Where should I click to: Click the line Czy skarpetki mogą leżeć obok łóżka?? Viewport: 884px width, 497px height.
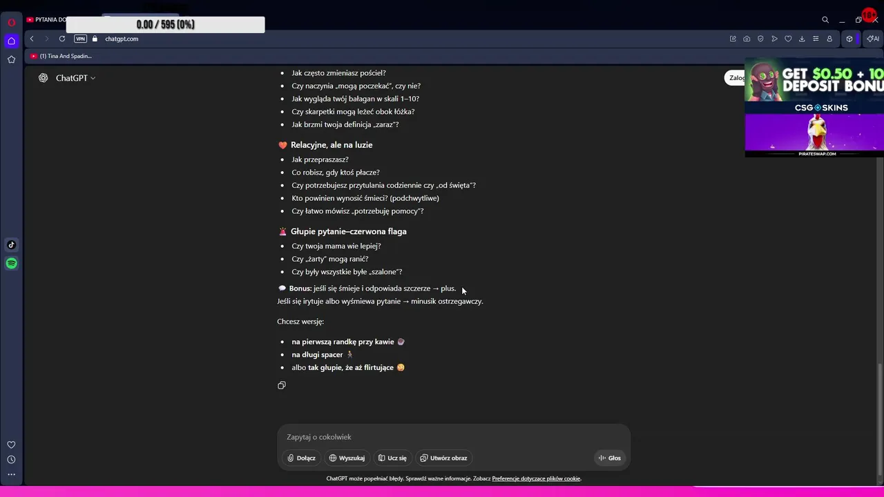coord(353,112)
